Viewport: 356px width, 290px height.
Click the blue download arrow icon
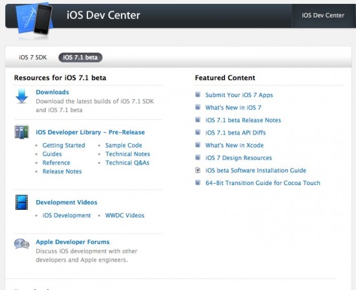(x=22, y=96)
